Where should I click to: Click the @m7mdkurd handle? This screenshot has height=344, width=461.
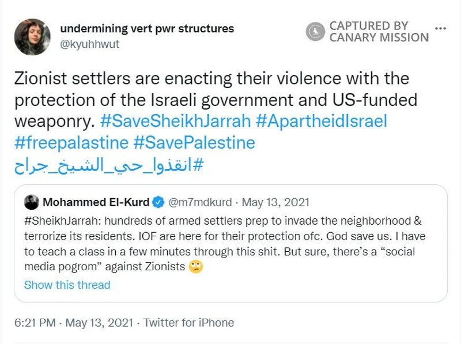coord(200,202)
